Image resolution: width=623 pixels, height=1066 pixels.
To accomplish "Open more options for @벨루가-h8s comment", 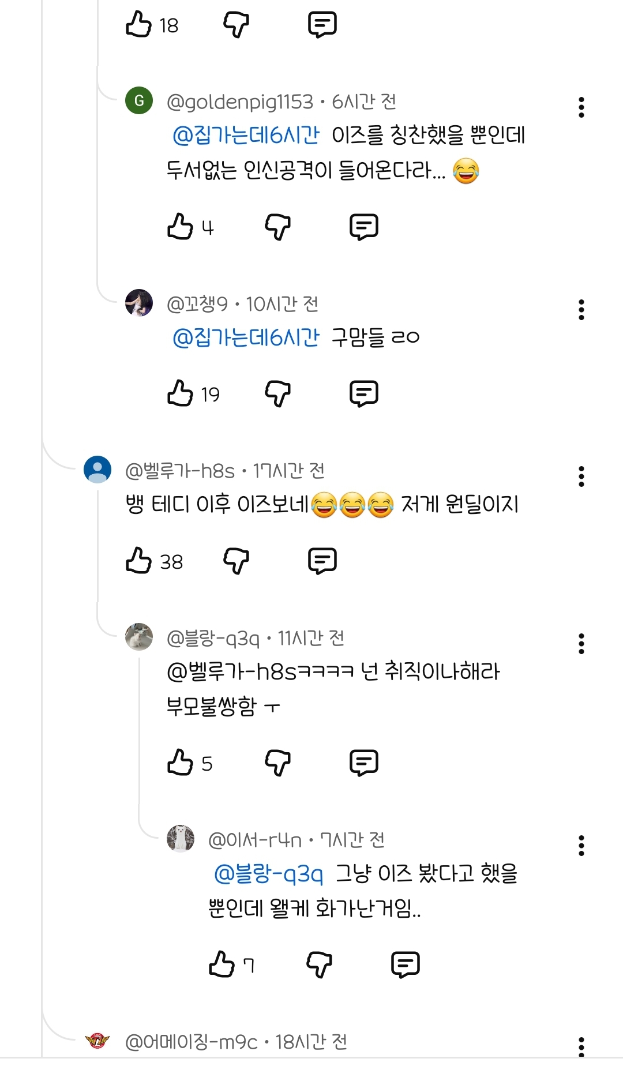I will (581, 476).
